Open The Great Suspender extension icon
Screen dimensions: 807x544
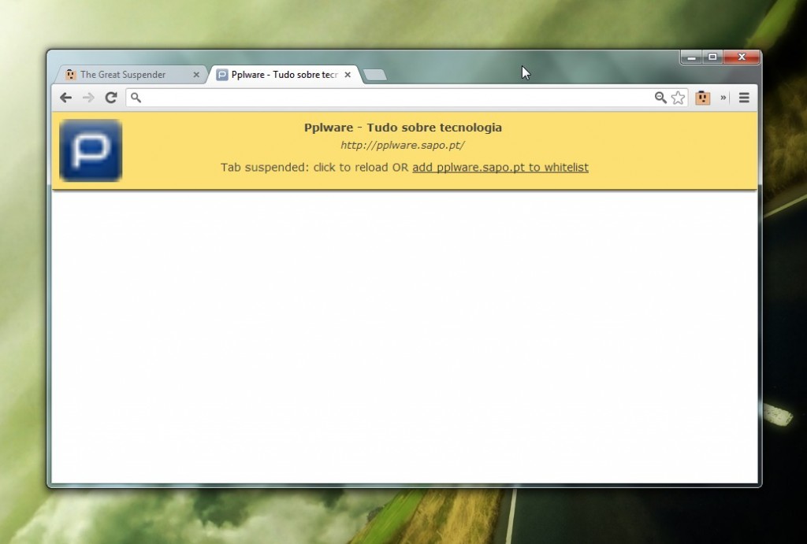coord(702,98)
